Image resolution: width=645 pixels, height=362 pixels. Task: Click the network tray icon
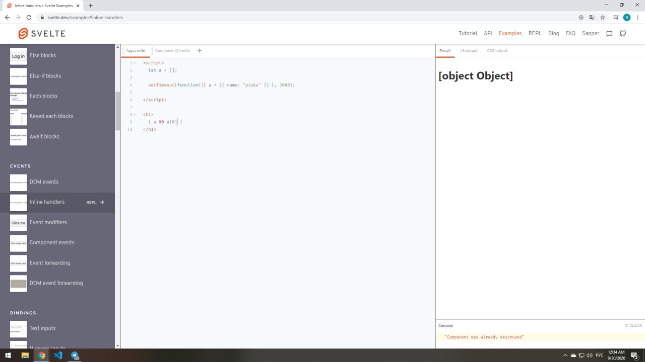pos(582,355)
